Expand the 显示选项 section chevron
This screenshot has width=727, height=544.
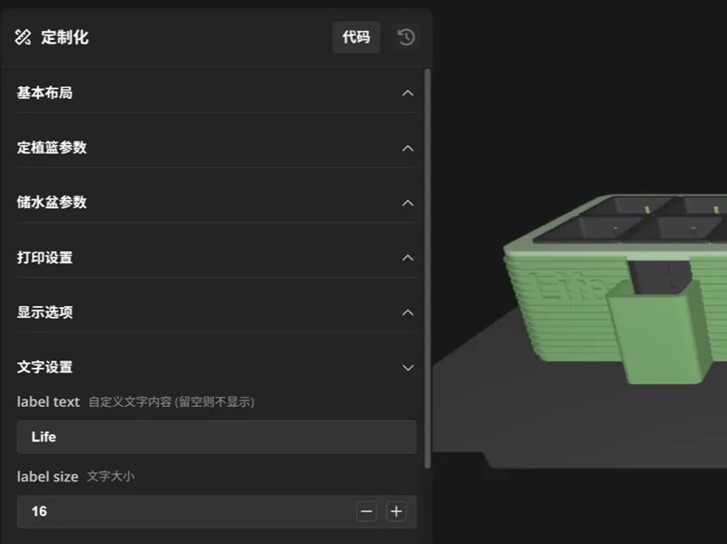pos(408,312)
